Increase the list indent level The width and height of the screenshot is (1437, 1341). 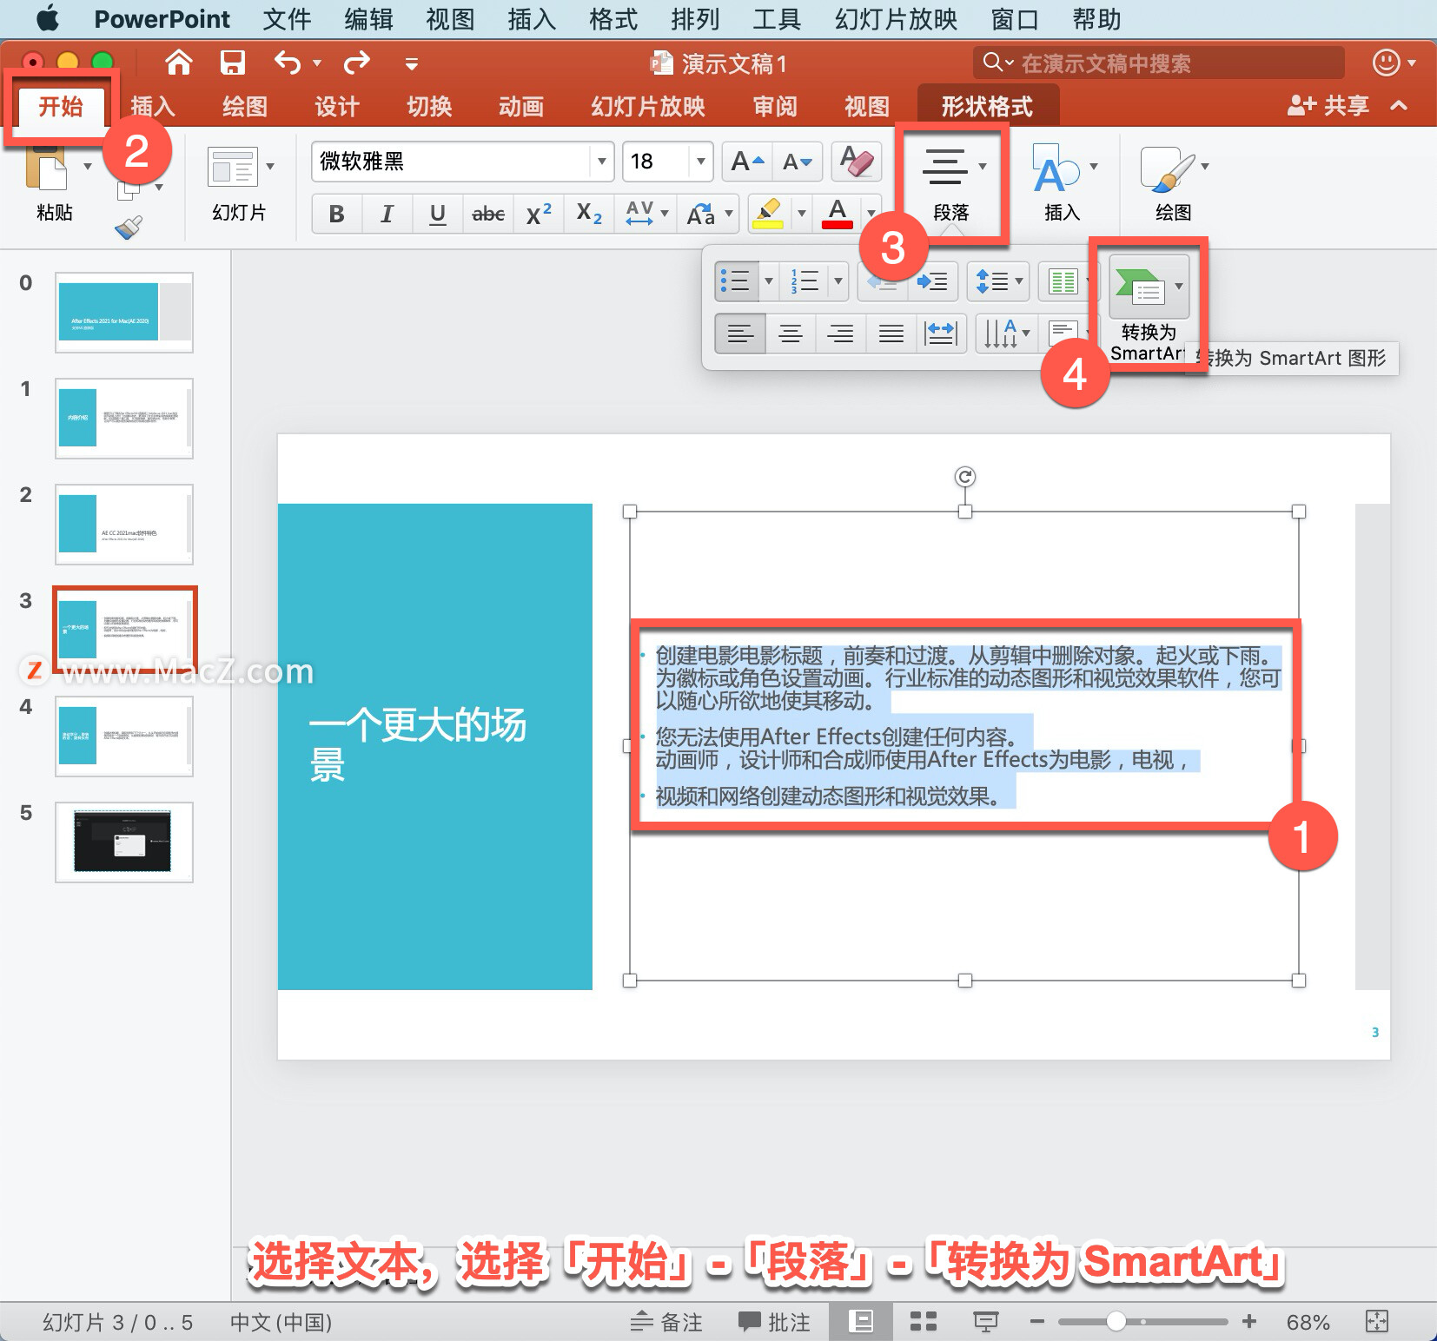(x=932, y=281)
